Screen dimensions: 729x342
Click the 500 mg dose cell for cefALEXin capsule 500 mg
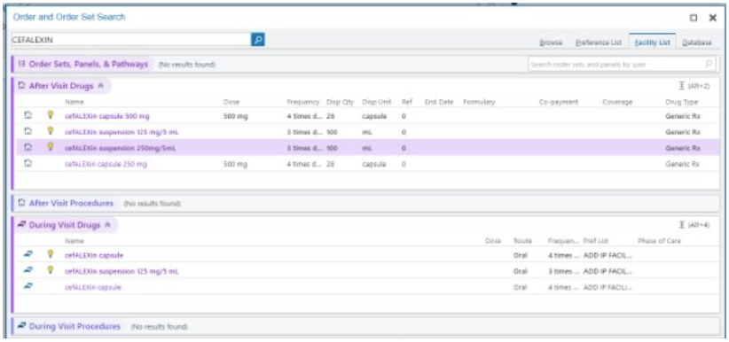coord(235,116)
